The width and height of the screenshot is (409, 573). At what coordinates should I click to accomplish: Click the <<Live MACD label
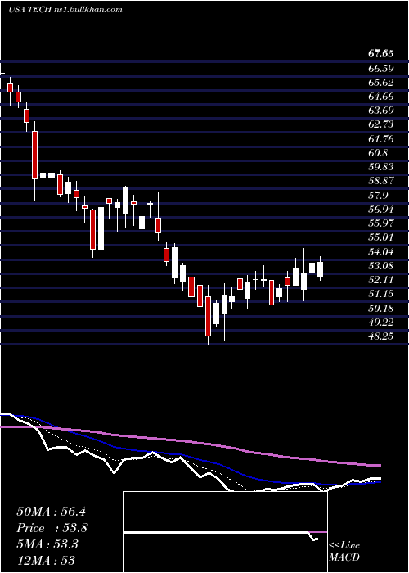tap(344, 551)
